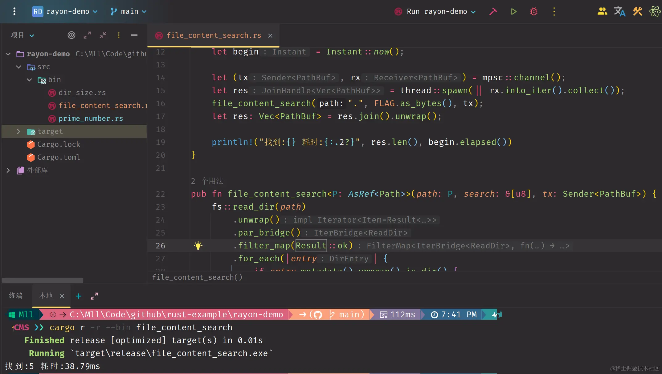This screenshot has height=374, width=662.
Task: Click Select Opened File target icon
Action: coord(72,35)
